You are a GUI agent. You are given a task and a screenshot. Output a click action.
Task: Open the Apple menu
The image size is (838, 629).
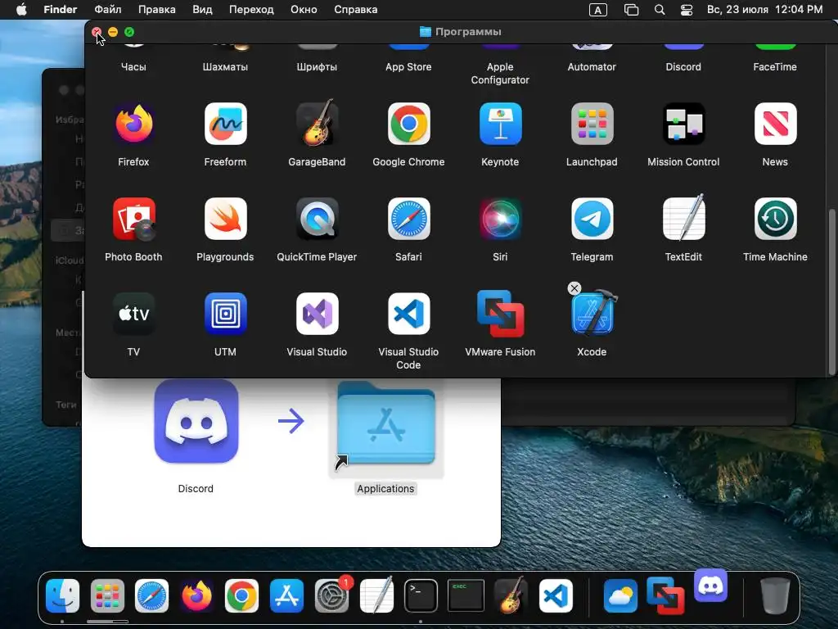21,10
